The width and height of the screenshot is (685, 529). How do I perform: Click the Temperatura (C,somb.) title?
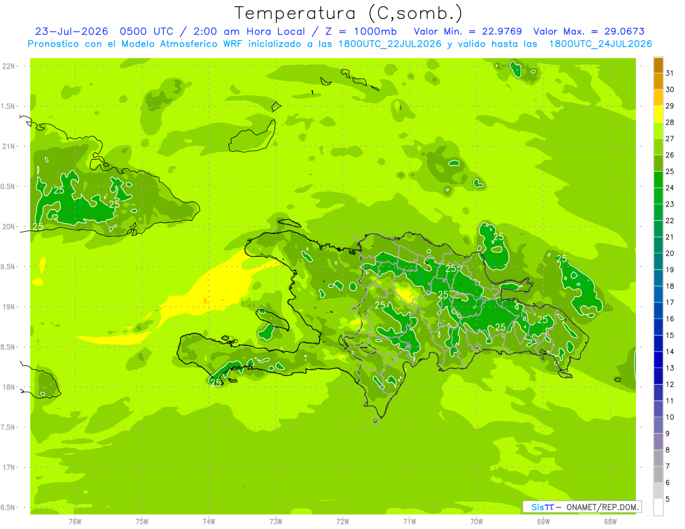click(349, 13)
